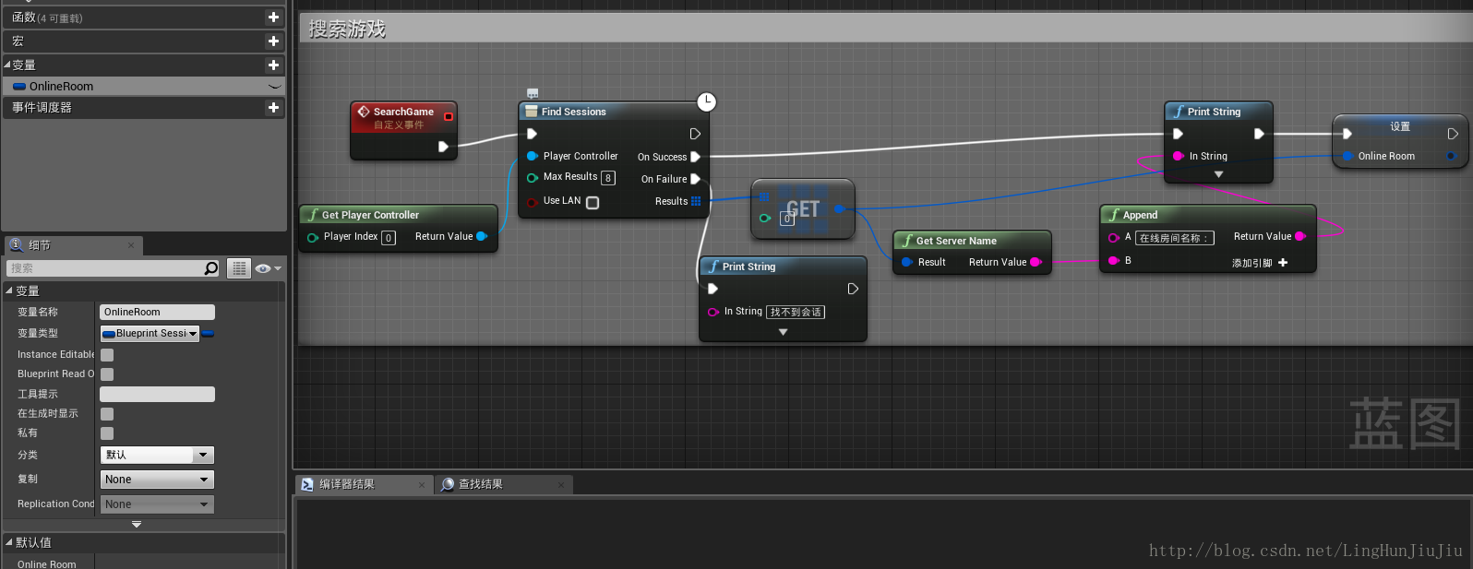The height and width of the screenshot is (569, 1473).
Task: Click Get Player Controller Return Value pin
Action: point(482,237)
